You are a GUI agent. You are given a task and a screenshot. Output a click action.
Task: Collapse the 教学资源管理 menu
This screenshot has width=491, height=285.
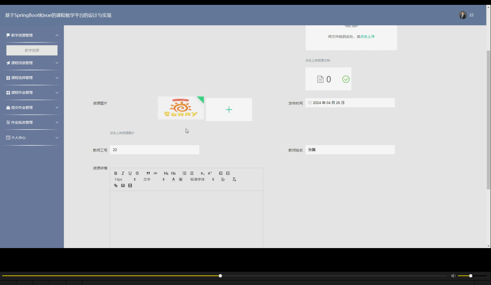pyautogui.click(x=32, y=35)
